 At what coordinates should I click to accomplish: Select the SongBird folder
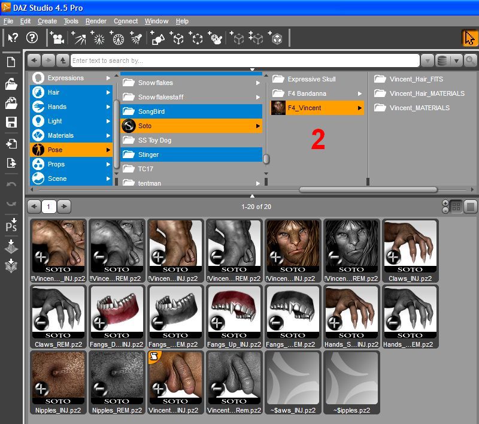(191, 111)
